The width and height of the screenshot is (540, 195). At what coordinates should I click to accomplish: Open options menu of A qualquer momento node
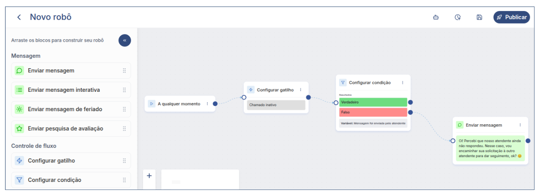click(207, 104)
